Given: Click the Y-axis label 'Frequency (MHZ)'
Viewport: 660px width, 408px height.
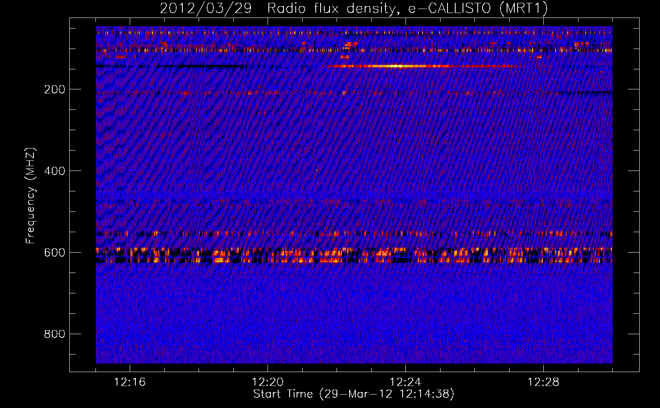Looking at the screenshot, I should coord(30,195).
